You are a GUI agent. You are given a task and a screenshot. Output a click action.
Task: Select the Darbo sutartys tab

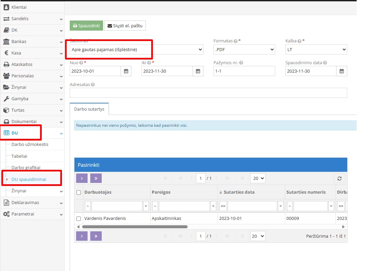click(x=89, y=109)
